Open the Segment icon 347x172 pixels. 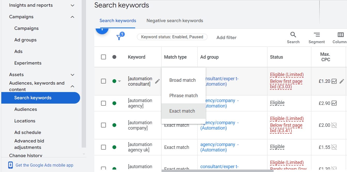(317, 35)
